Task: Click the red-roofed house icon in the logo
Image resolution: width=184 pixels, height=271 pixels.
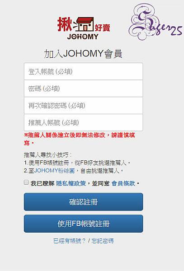Action: [x=85, y=24]
